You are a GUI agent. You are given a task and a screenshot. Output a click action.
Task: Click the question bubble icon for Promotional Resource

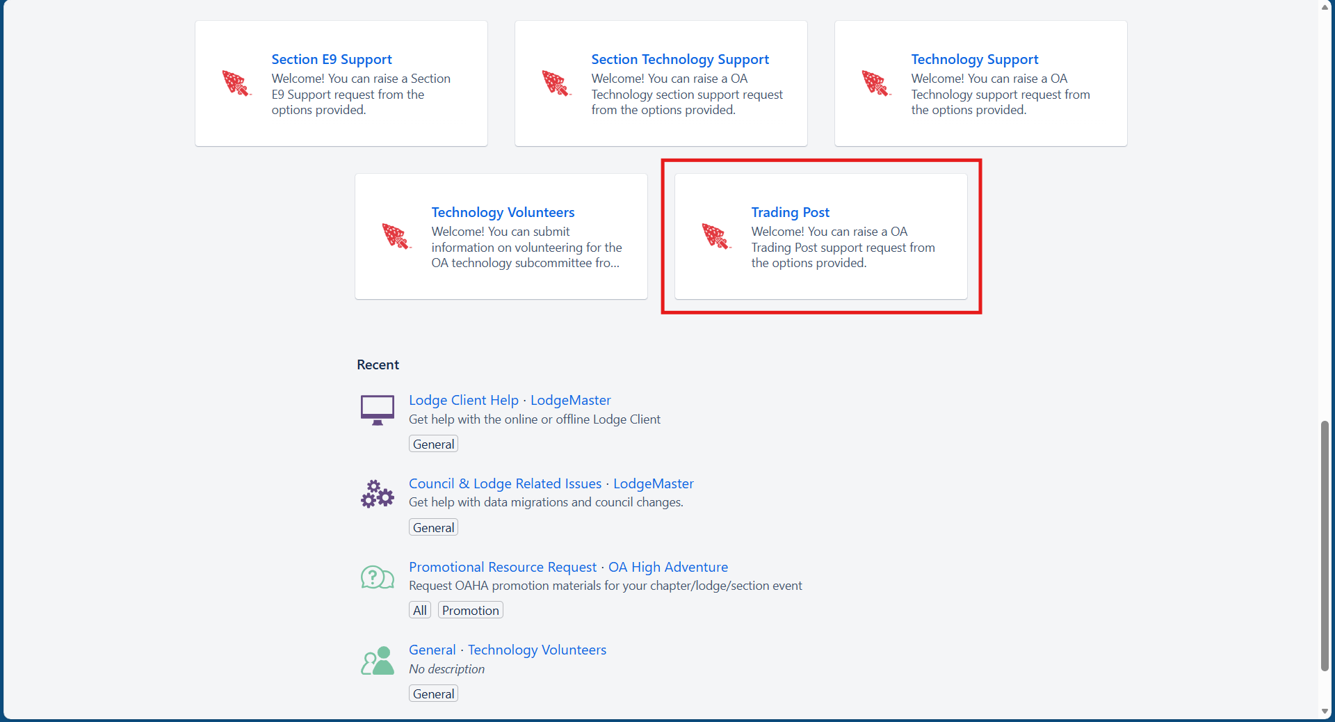pyautogui.click(x=377, y=577)
